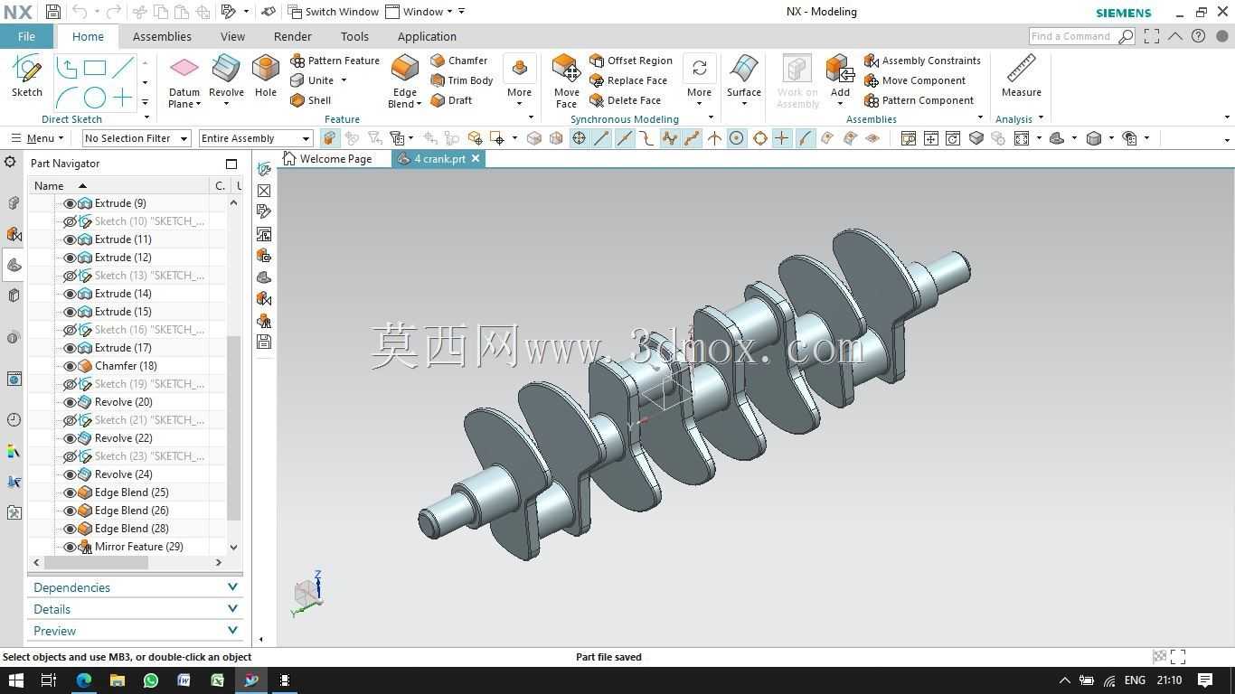Screen dimensions: 1235x694
Task: Open the Surface tool
Action: [744, 76]
